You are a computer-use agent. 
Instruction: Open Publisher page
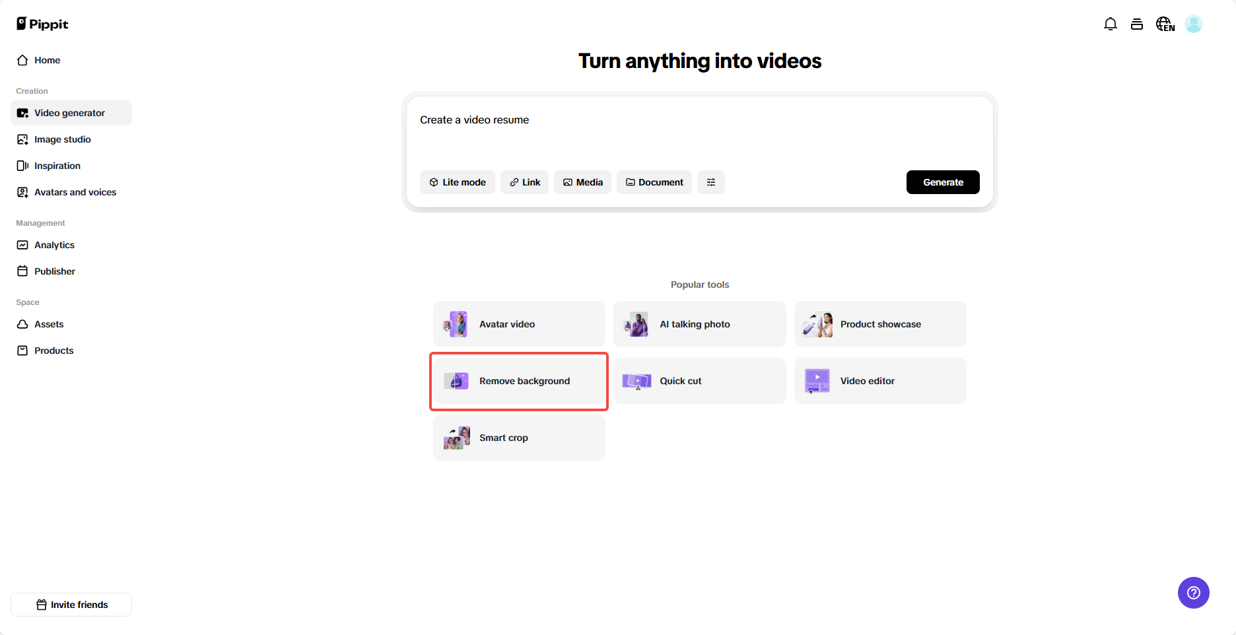pos(71,271)
